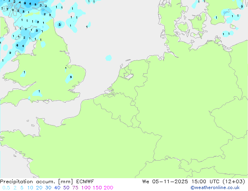Screen dimensions: 248x191
Task: Click the '15:00 UTC' time label
Action: point(205,182)
